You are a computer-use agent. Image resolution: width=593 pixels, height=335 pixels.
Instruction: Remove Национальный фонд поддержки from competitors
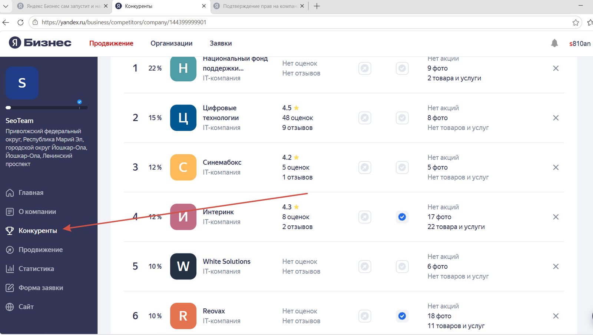[556, 68]
